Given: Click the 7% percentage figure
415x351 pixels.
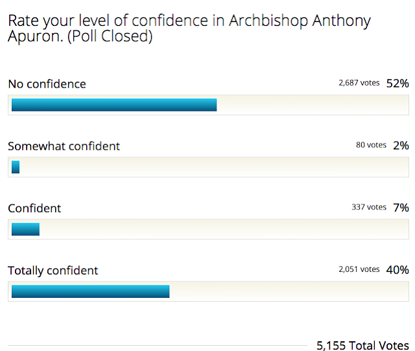Looking at the screenshot, I should tap(401, 208).
